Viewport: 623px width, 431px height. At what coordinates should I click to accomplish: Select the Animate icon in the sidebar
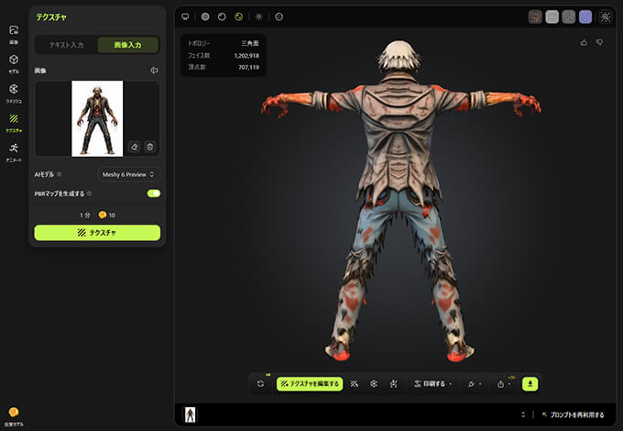14,151
